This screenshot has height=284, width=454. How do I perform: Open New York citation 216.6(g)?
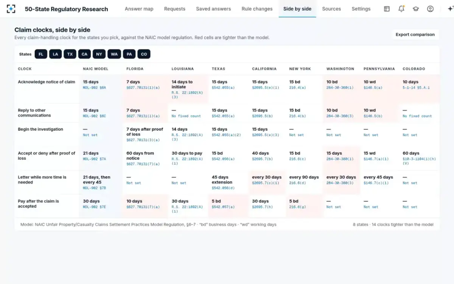(297, 207)
